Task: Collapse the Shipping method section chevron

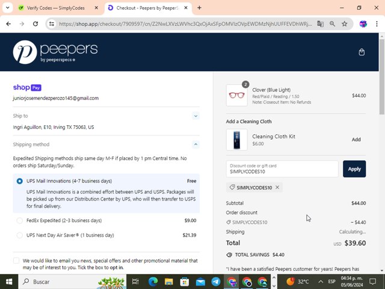Action: tap(196, 144)
